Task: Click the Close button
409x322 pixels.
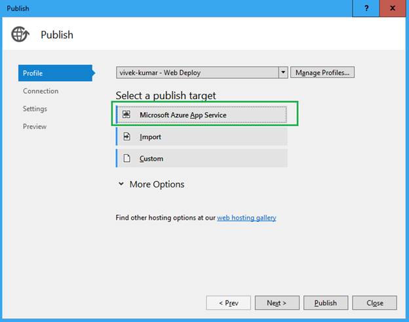Action: coord(374,303)
